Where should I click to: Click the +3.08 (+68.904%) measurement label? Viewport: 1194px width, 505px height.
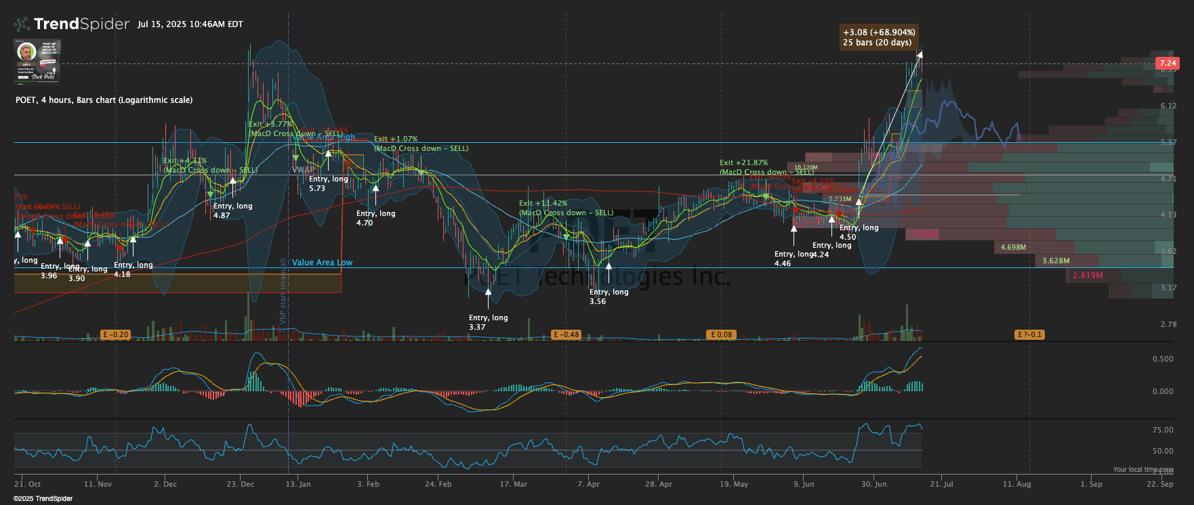pos(879,37)
